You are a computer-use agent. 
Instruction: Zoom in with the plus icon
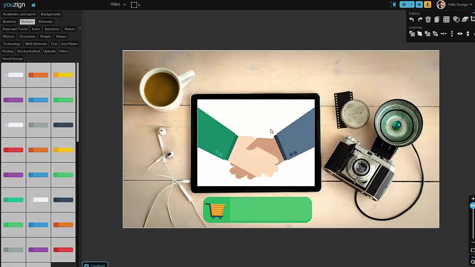[473, 199]
